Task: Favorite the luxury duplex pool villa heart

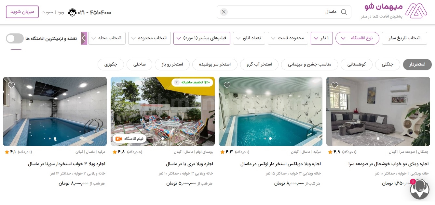Action: pyautogui.click(x=227, y=85)
